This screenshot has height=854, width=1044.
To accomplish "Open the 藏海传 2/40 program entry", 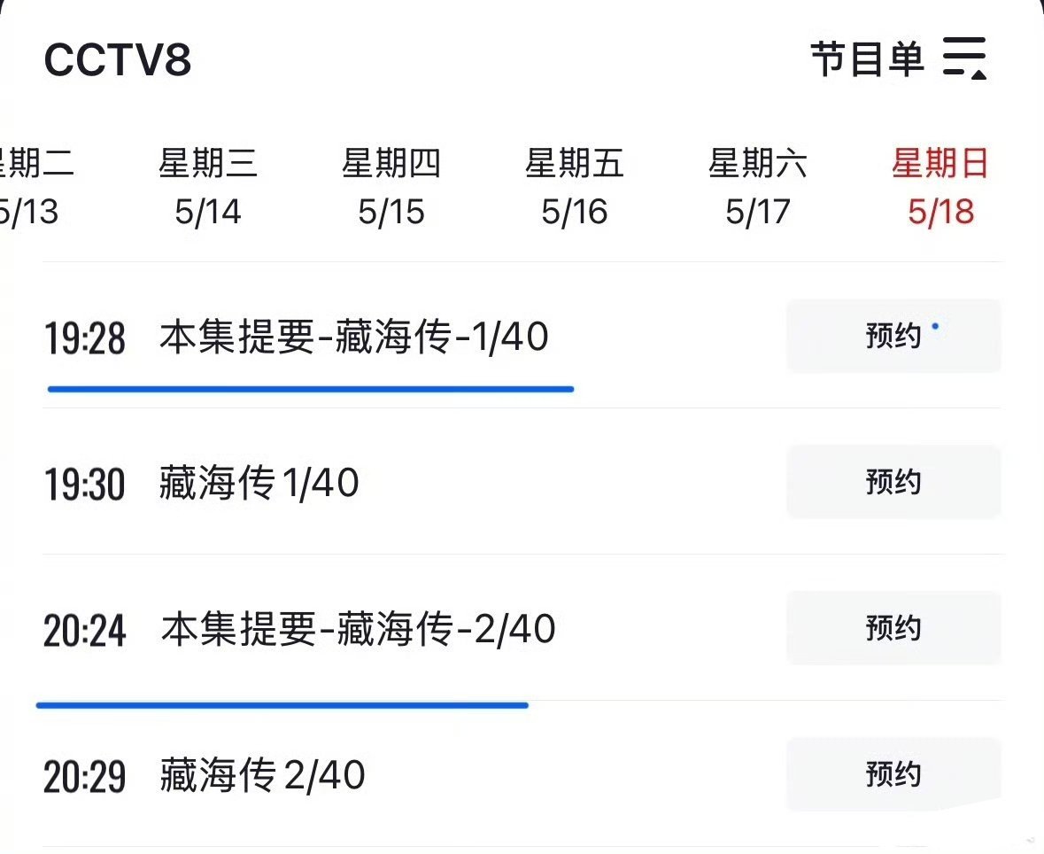I will coord(262,775).
